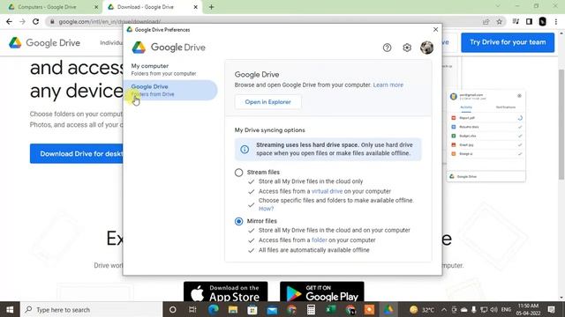Open Google Drive app in taskbar
This screenshot has width=565, height=317.
[x=388, y=309]
